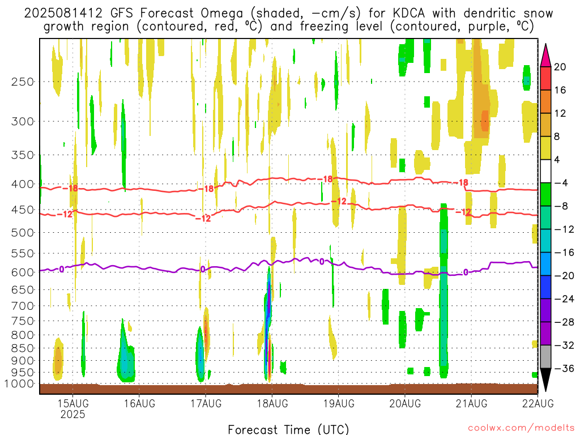
Task: Select the 18AUG date label
Action: 272,403
